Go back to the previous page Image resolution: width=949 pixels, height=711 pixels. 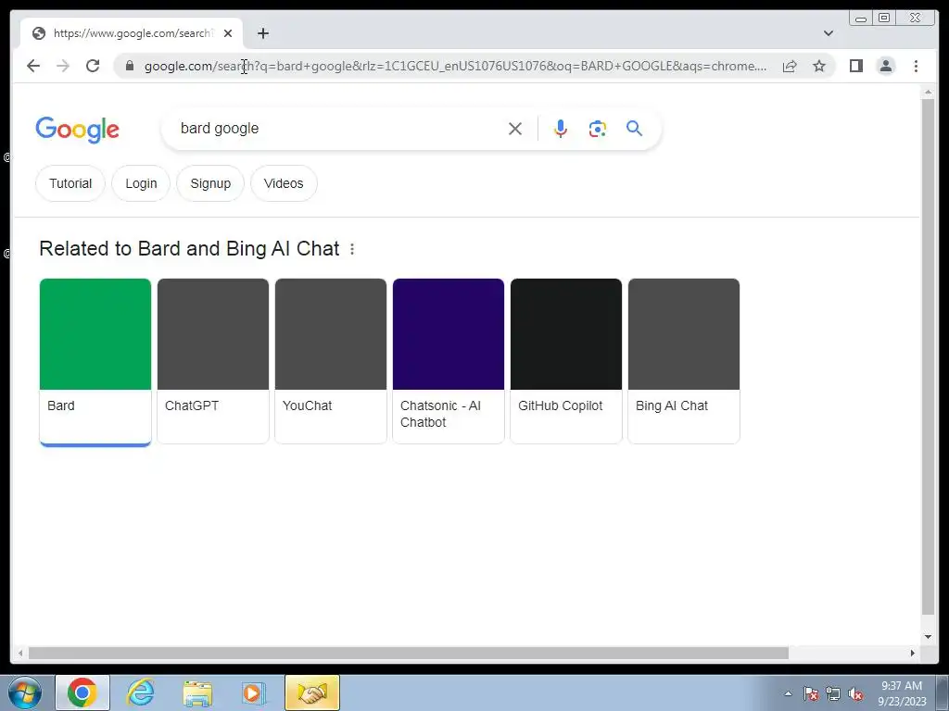pyautogui.click(x=33, y=66)
